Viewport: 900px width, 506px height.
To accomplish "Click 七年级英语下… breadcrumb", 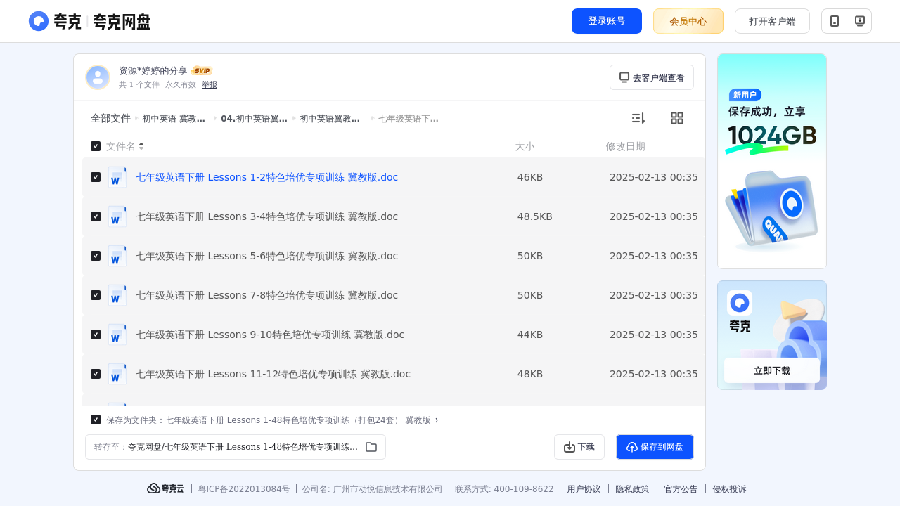I will 409,119.
